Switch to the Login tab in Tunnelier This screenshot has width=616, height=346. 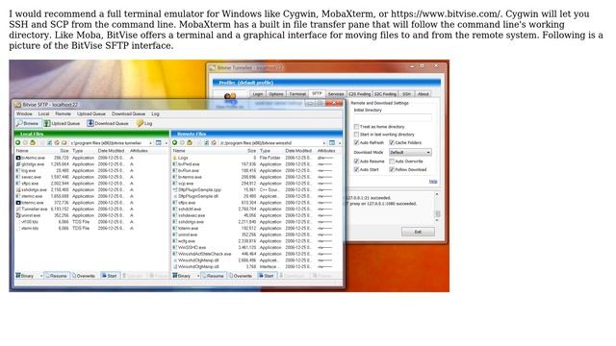click(x=258, y=94)
